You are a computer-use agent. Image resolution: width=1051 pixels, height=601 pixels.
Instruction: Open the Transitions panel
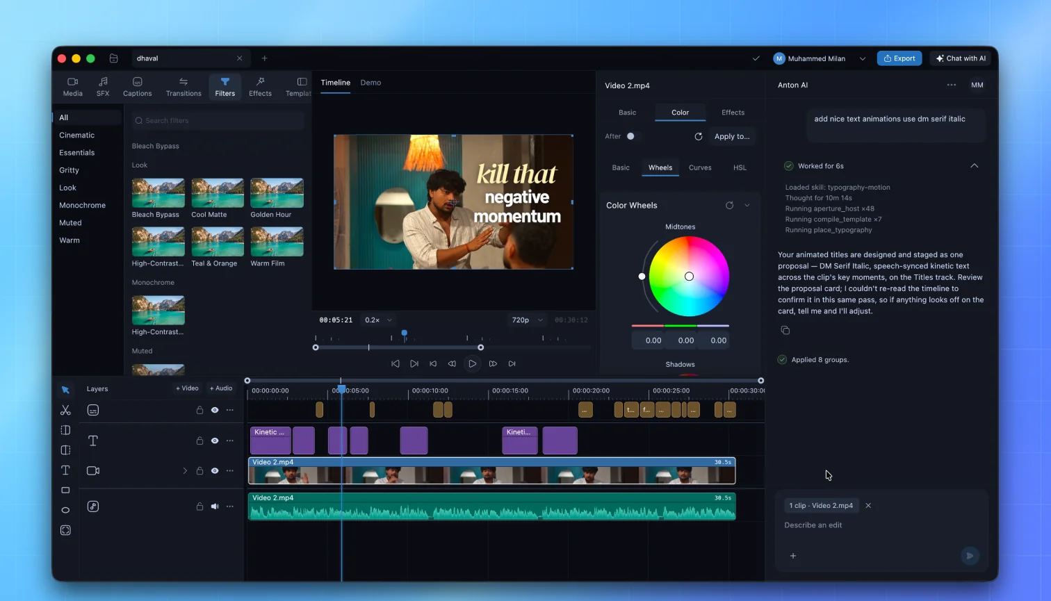coord(184,87)
